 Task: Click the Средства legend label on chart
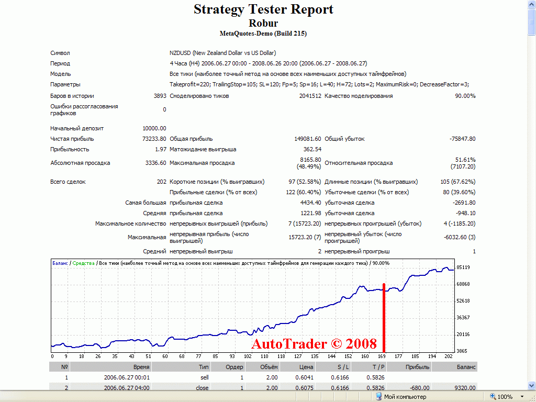click(84, 263)
